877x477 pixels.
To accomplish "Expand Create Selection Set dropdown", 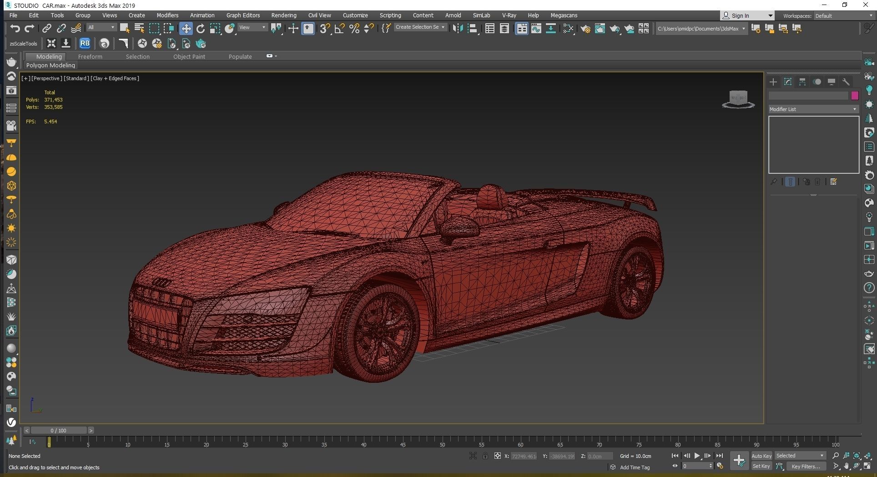I will 420,27.
